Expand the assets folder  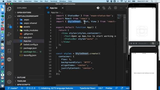pyautogui.click(x=29, y=27)
